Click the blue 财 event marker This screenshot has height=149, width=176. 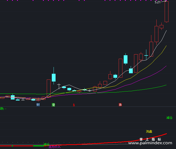pyautogui.click(x=38, y=105)
